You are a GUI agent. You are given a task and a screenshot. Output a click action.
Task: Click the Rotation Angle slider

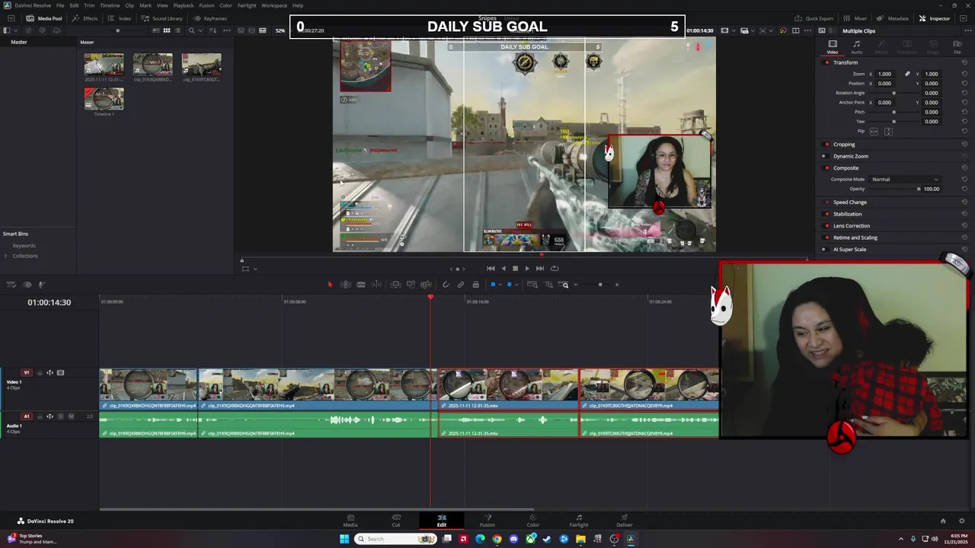[x=894, y=93]
